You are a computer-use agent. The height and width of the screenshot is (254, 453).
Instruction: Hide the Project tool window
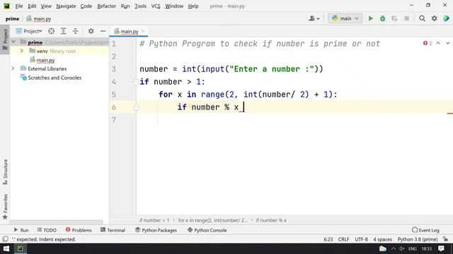(103, 31)
